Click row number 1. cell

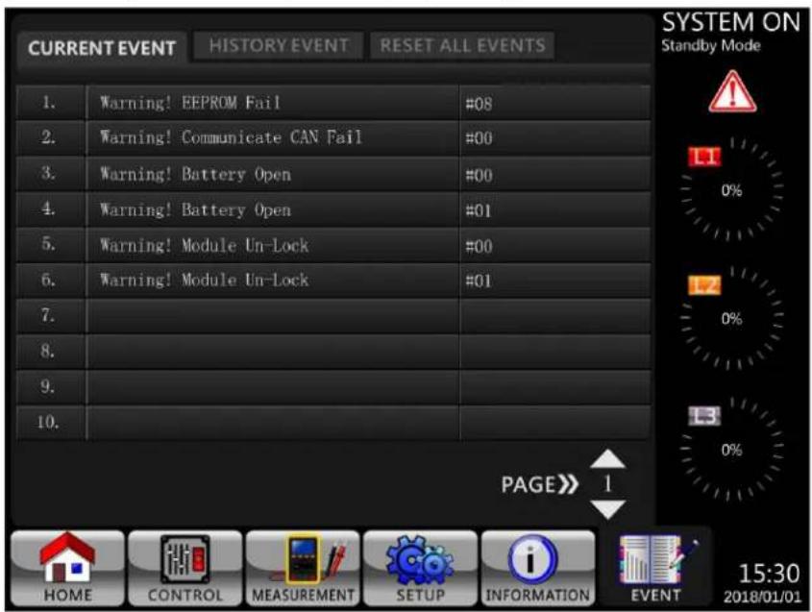pyautogui.click(x=51, y=103)
